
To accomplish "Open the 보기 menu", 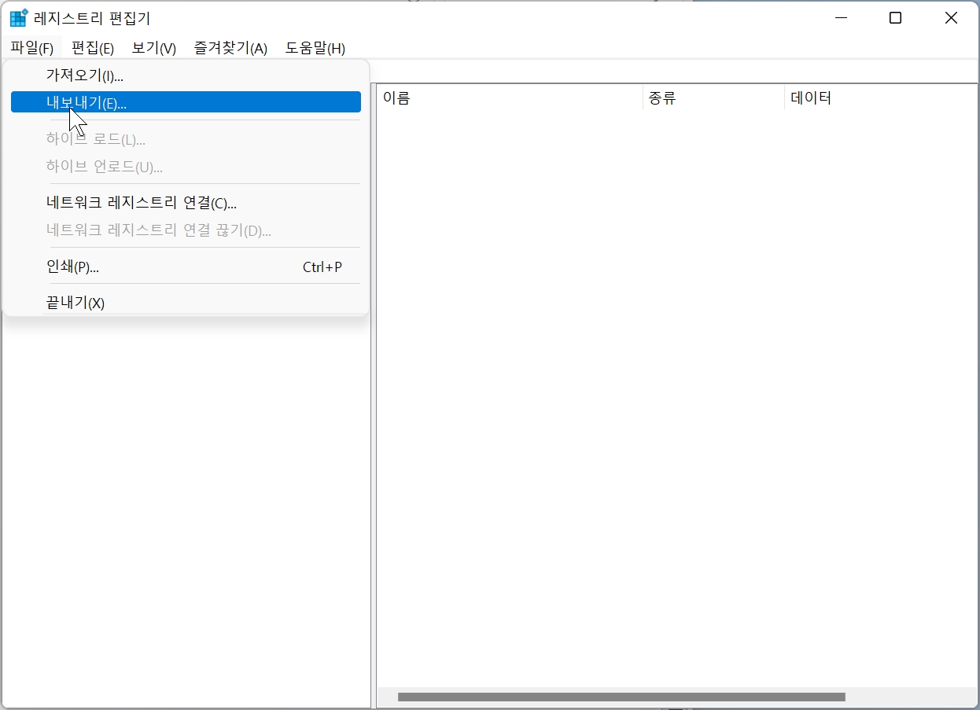I will [153, 48].
